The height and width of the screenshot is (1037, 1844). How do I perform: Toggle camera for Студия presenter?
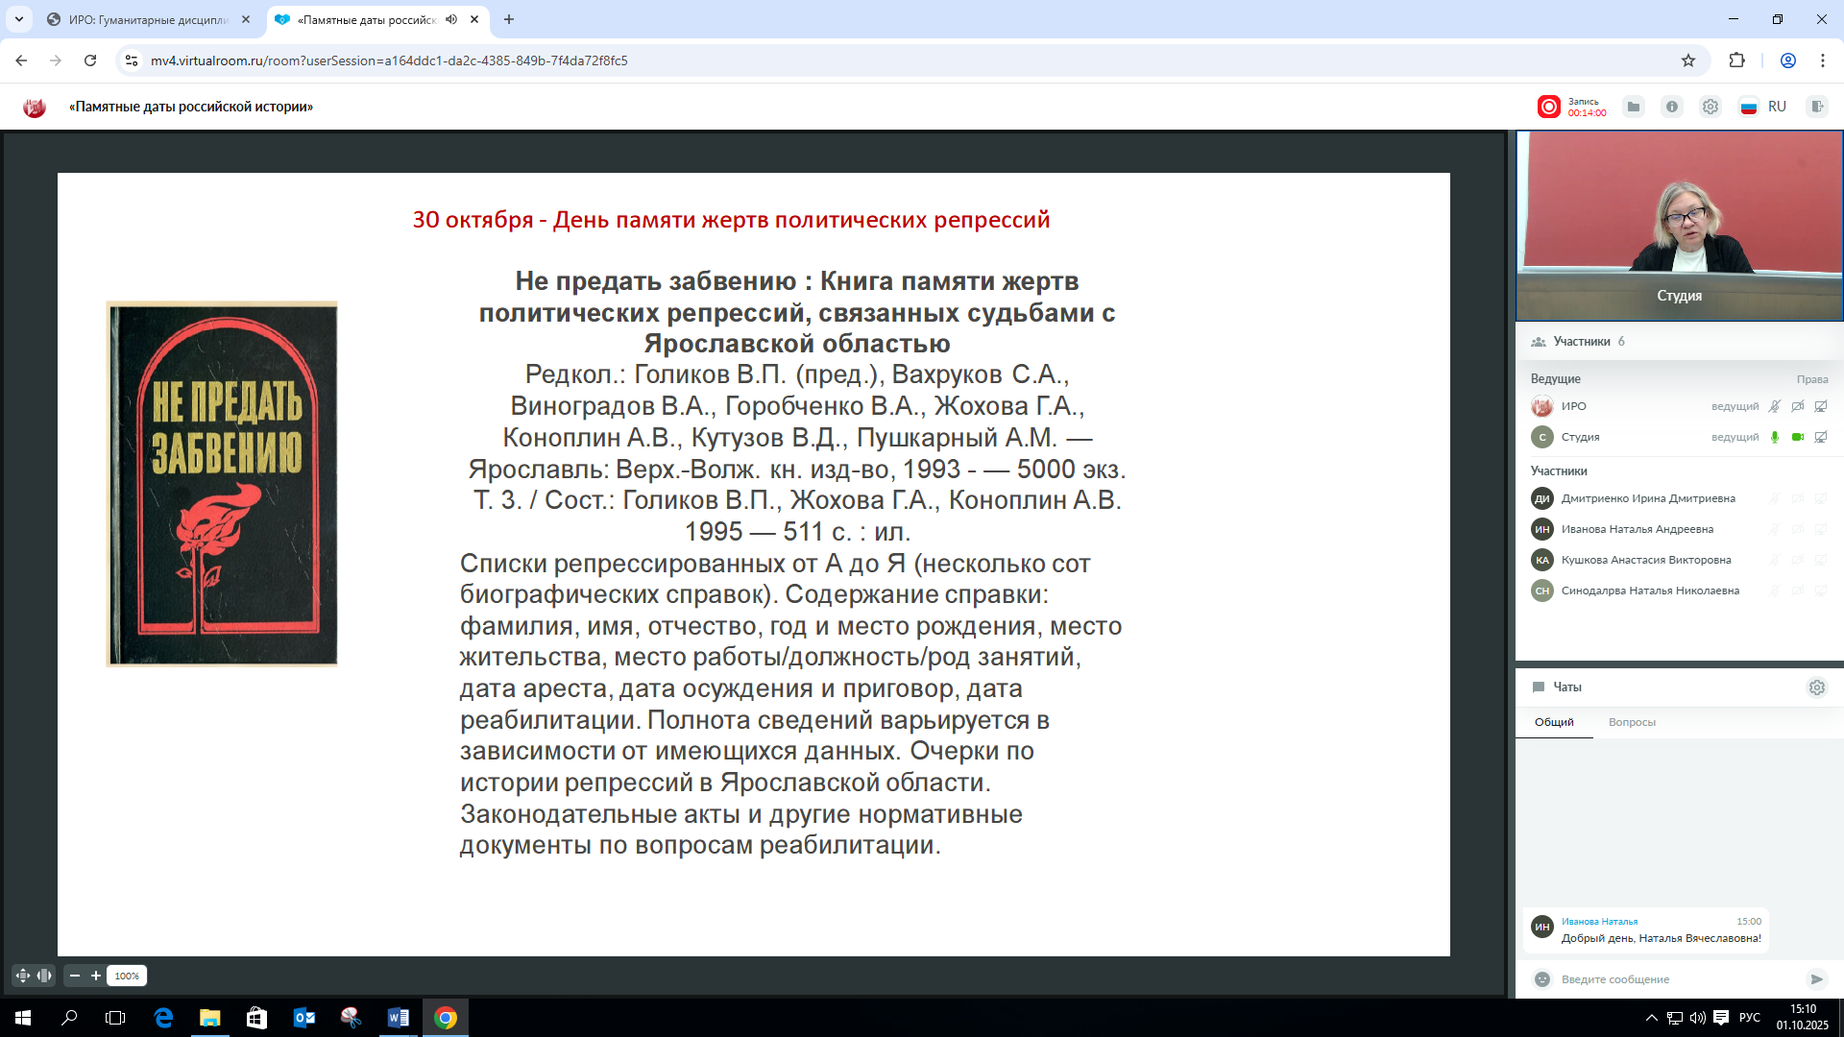tap(1798, 437)
